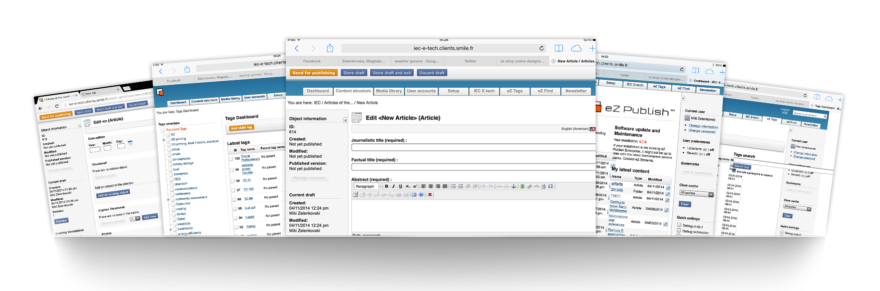Open editor help question-mark icon
The image size is (880, 291).
(x=421, y=195)
